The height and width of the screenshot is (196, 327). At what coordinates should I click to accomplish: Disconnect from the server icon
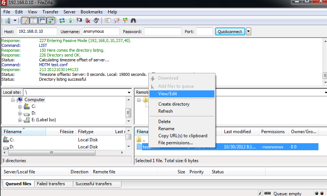[88, 20]
